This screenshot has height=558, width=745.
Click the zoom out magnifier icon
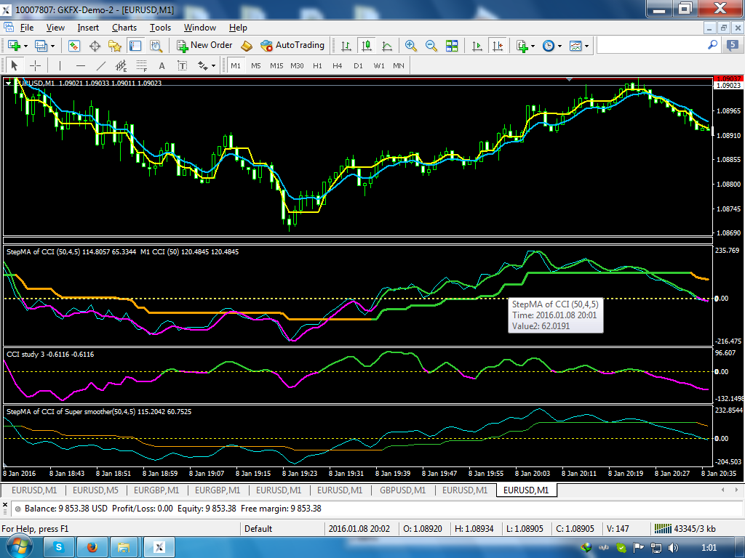click(x=431, y=46)
